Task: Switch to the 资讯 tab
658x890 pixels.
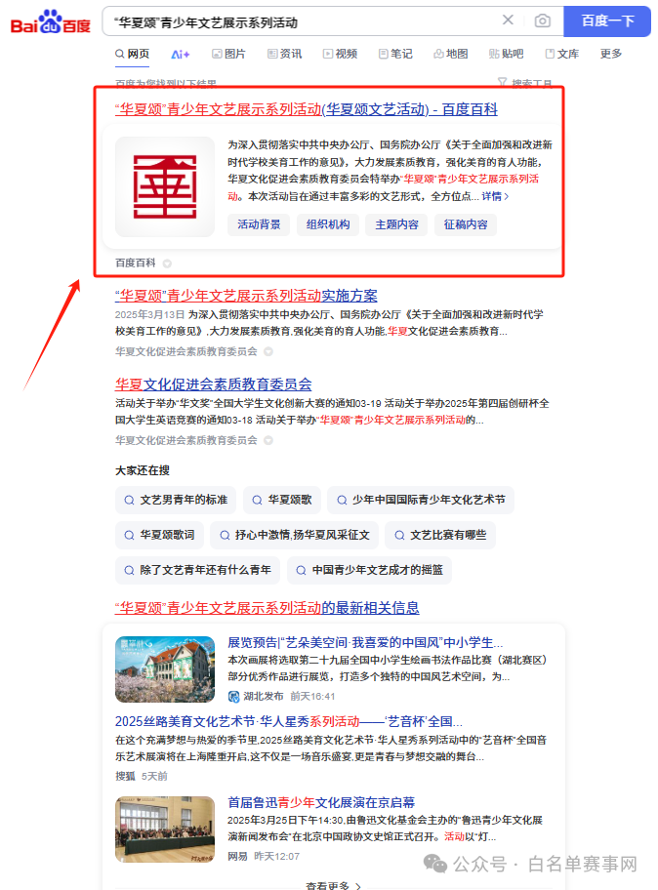Action: click(285, 54)
